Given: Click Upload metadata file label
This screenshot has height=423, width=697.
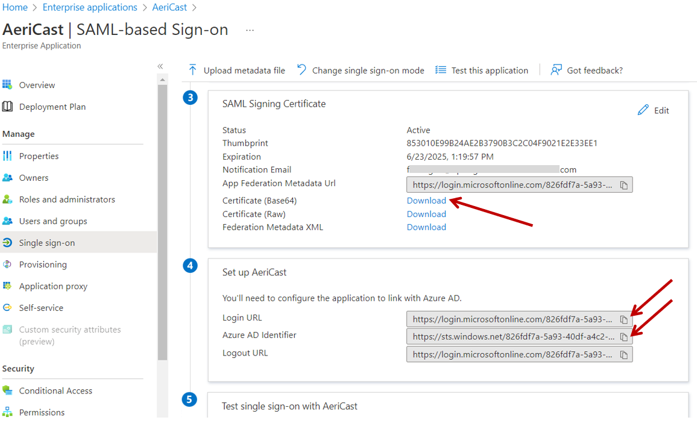Looking at the screenshot, I should pyautogui.click(x=244, y=70).
